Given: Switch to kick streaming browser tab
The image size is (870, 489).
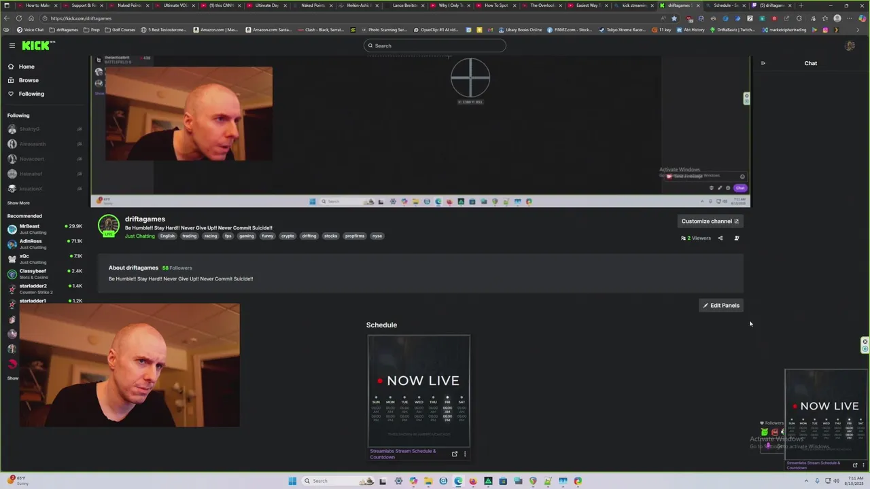Looking at the screenshot, I should [633, 5].
